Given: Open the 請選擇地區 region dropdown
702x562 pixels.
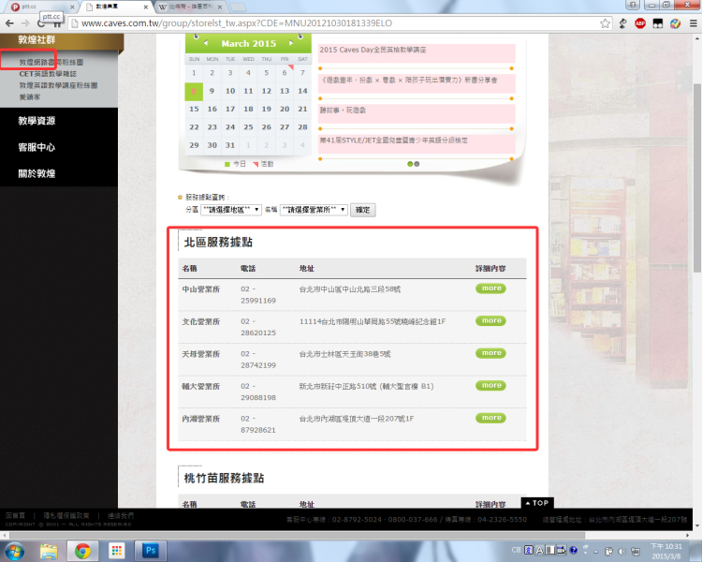Looking at the screenshot, I should tap(231, 210).
